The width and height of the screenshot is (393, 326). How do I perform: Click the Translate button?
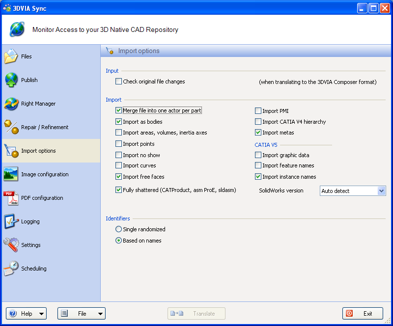(196, 313)
